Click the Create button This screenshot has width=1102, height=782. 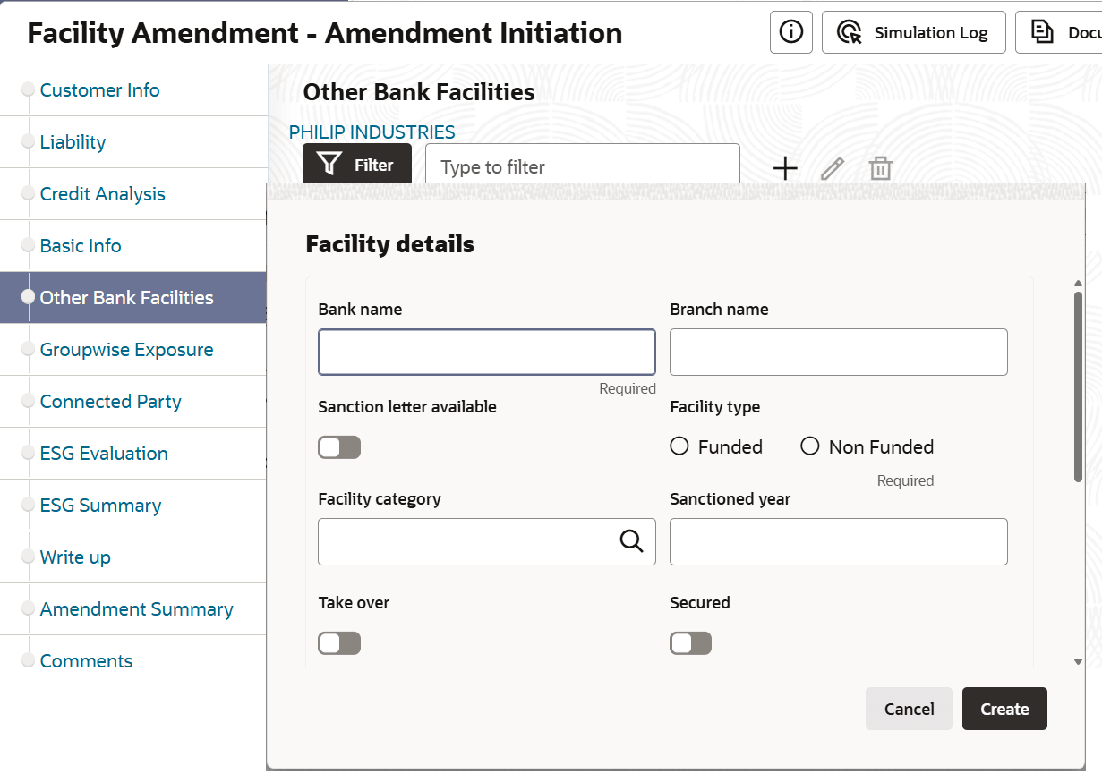pos(1004,710)
